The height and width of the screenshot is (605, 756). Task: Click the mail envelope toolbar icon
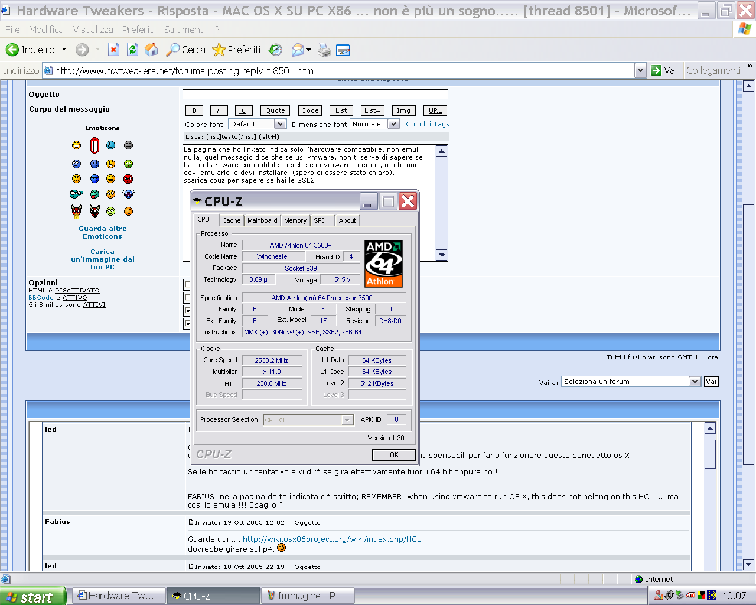click(x=298, y=50)
